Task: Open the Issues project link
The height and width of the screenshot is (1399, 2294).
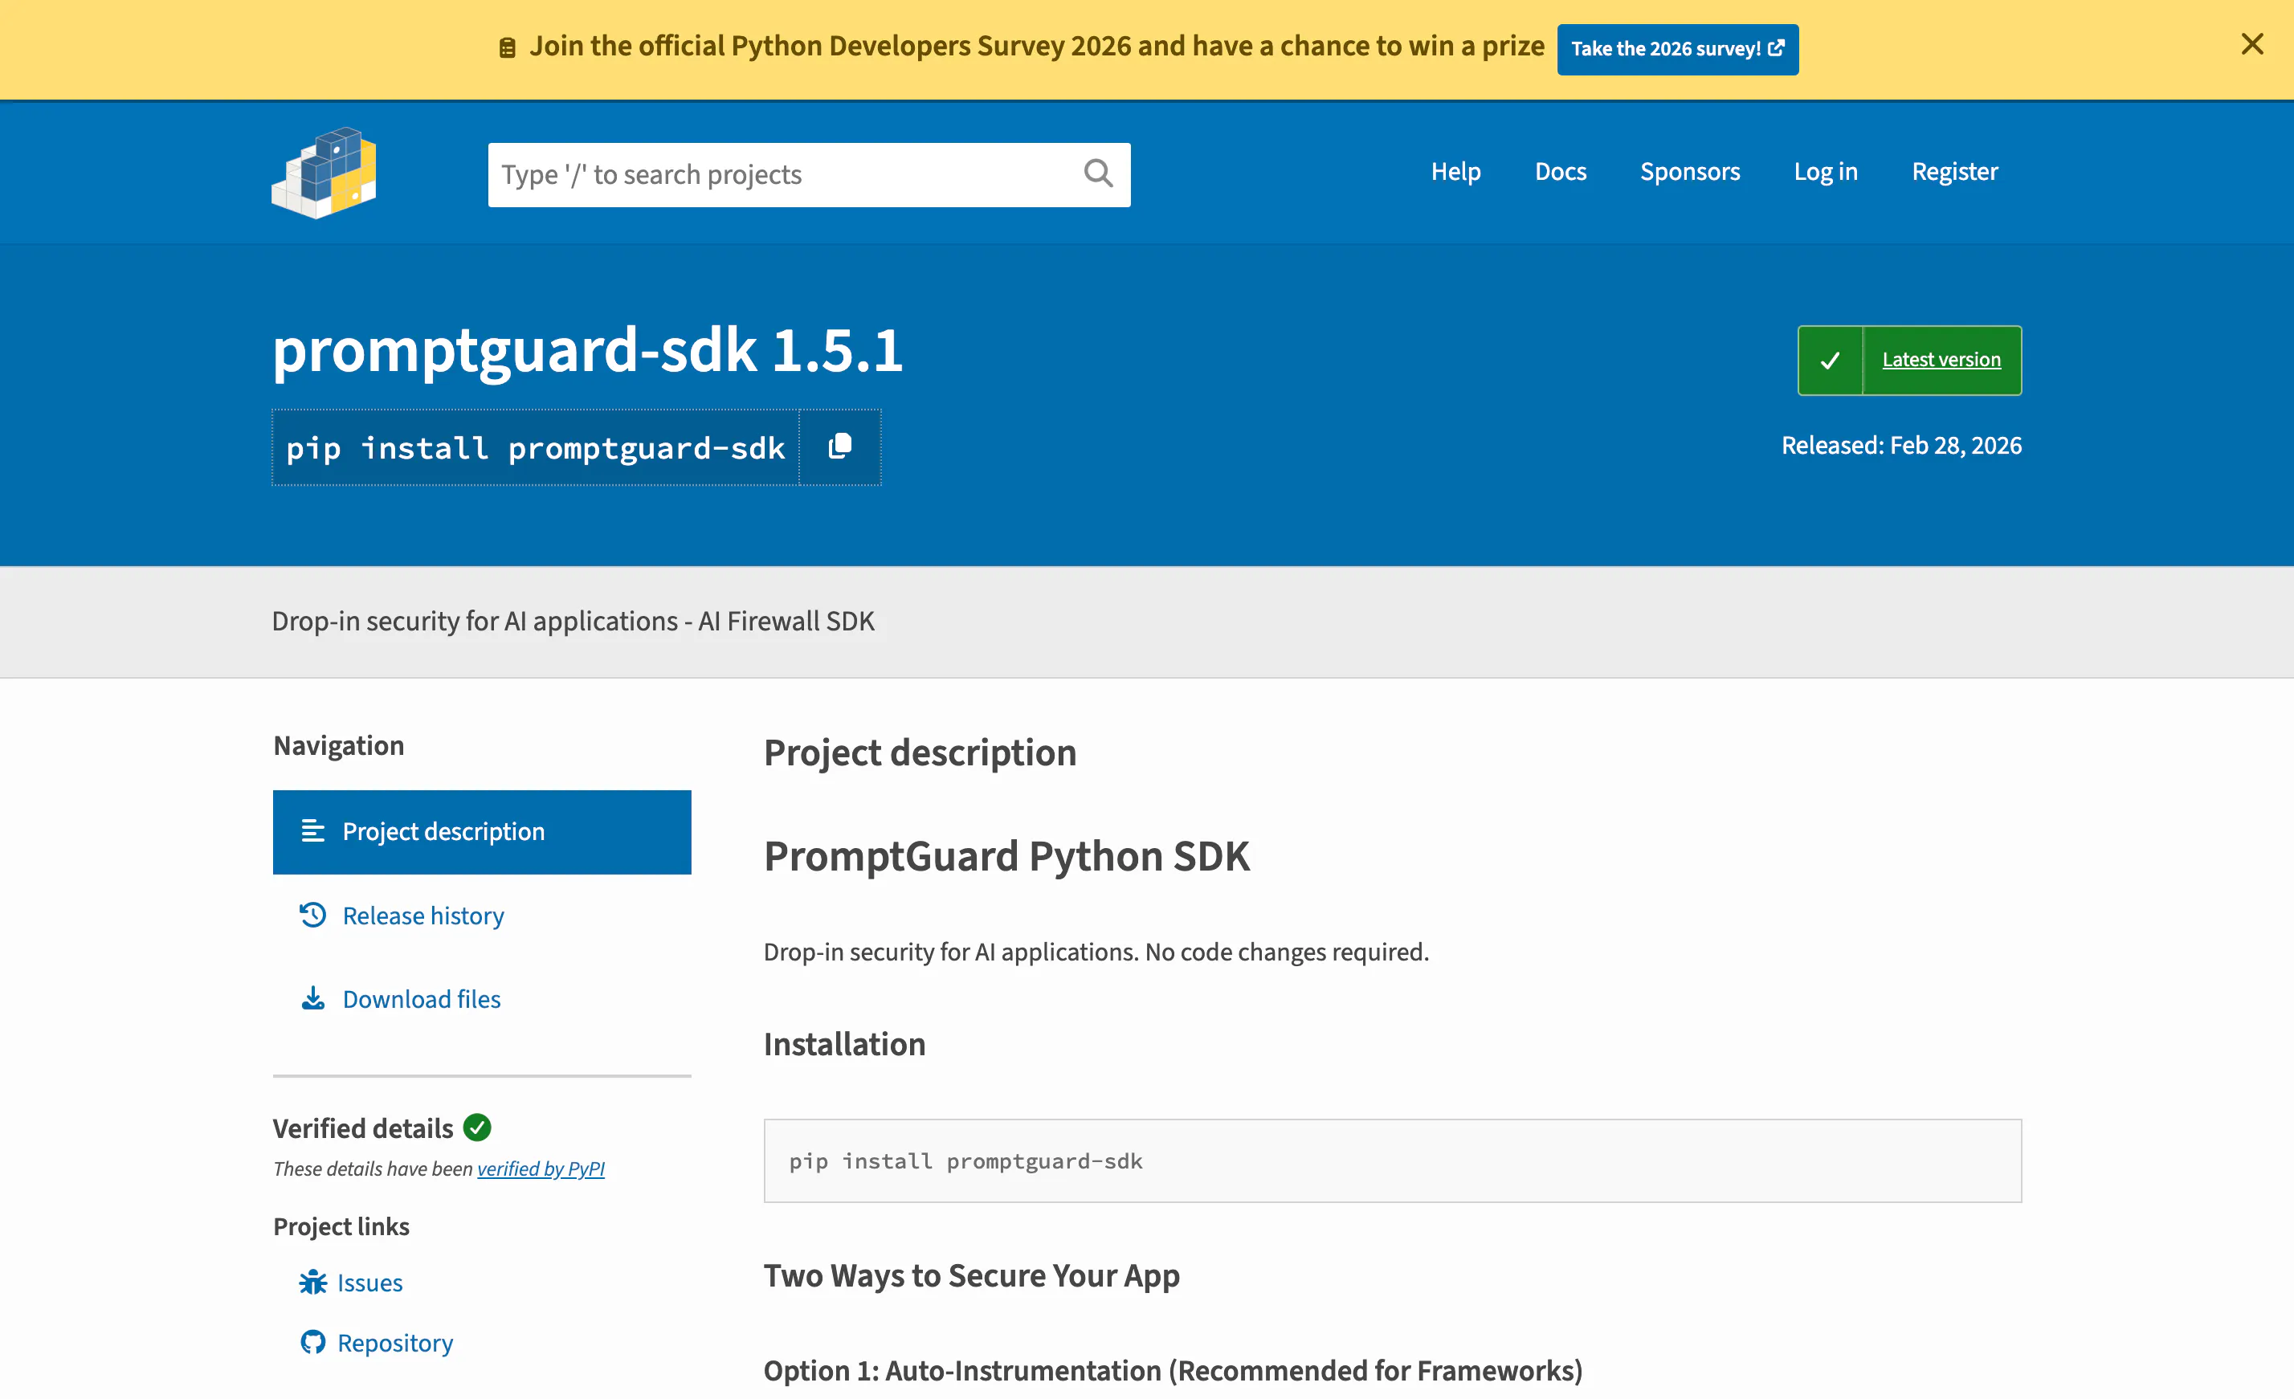Action: (x=369, y=1283)
